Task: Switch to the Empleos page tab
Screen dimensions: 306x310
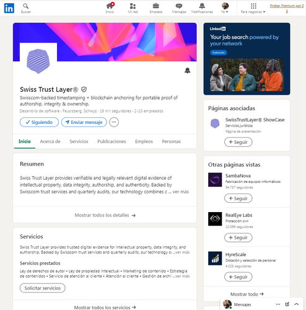Action: 144,141
